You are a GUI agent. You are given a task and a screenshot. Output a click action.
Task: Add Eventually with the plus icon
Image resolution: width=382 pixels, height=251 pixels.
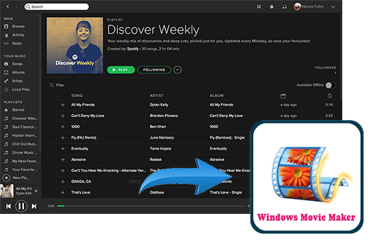click(x=62, y=148)
